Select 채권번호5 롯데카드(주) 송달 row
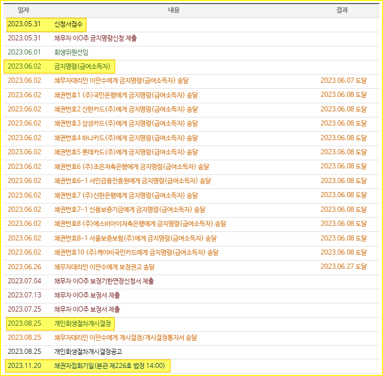Screen dimensions: 383x376 pyautogui.click(x=191, y=152)
